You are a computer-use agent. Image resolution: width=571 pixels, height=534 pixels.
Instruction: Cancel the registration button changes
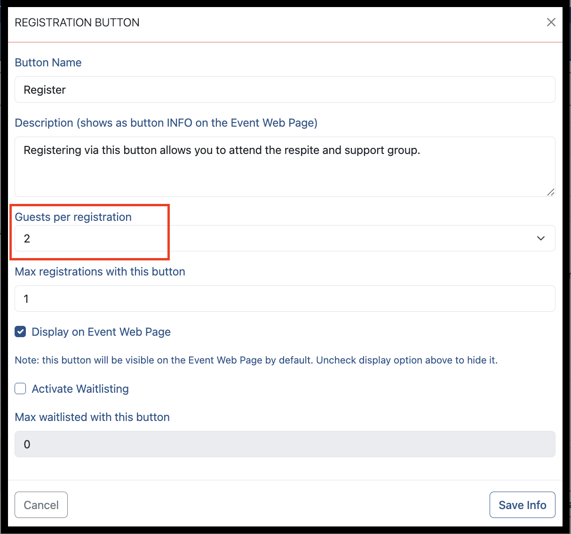[41, 505]
